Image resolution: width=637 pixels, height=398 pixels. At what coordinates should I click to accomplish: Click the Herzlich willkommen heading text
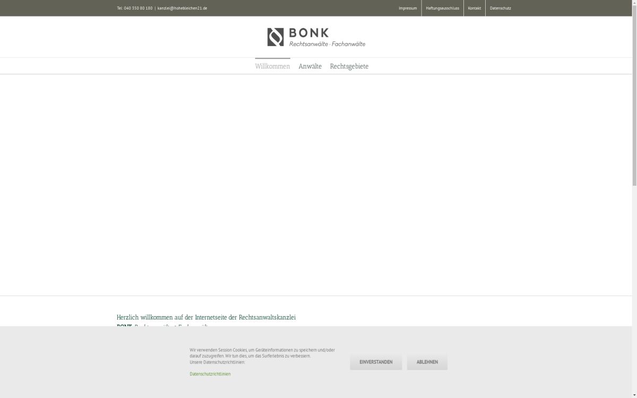pos(206,317)
